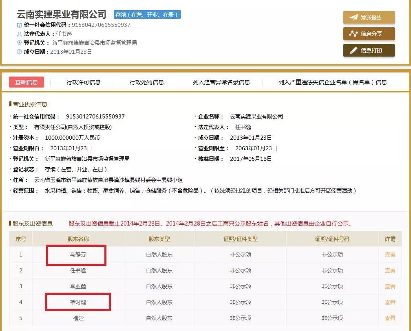Click the share graph icon on 信息分享
The image size is (411, 331).
point(354,34)
